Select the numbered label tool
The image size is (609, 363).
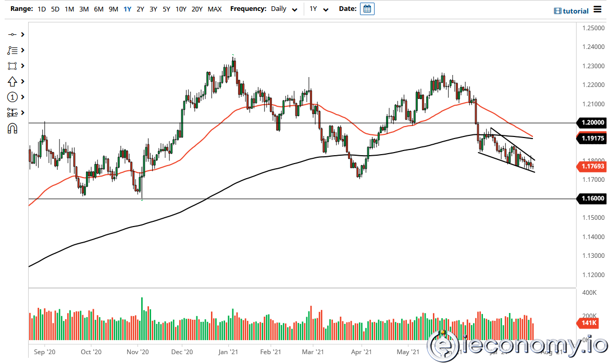(13, 97)
